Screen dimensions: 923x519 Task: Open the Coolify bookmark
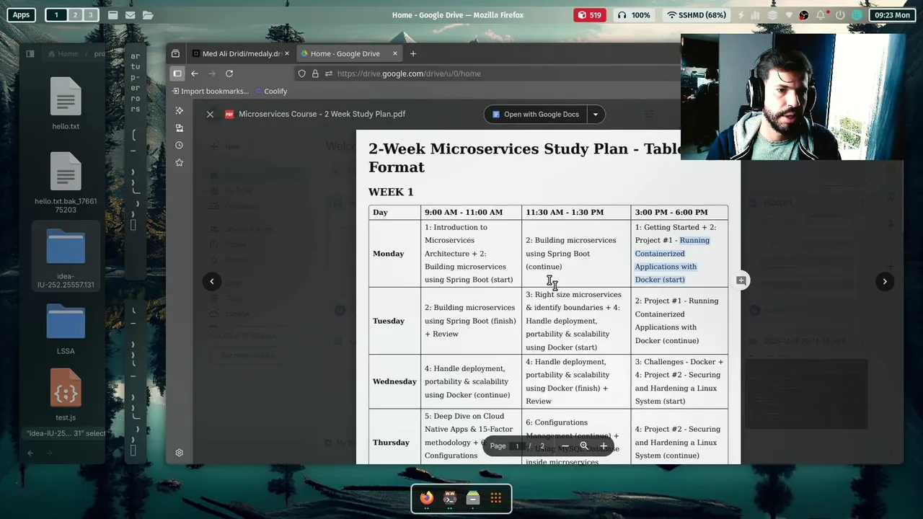pyautogui.click(x=270, y=92)
